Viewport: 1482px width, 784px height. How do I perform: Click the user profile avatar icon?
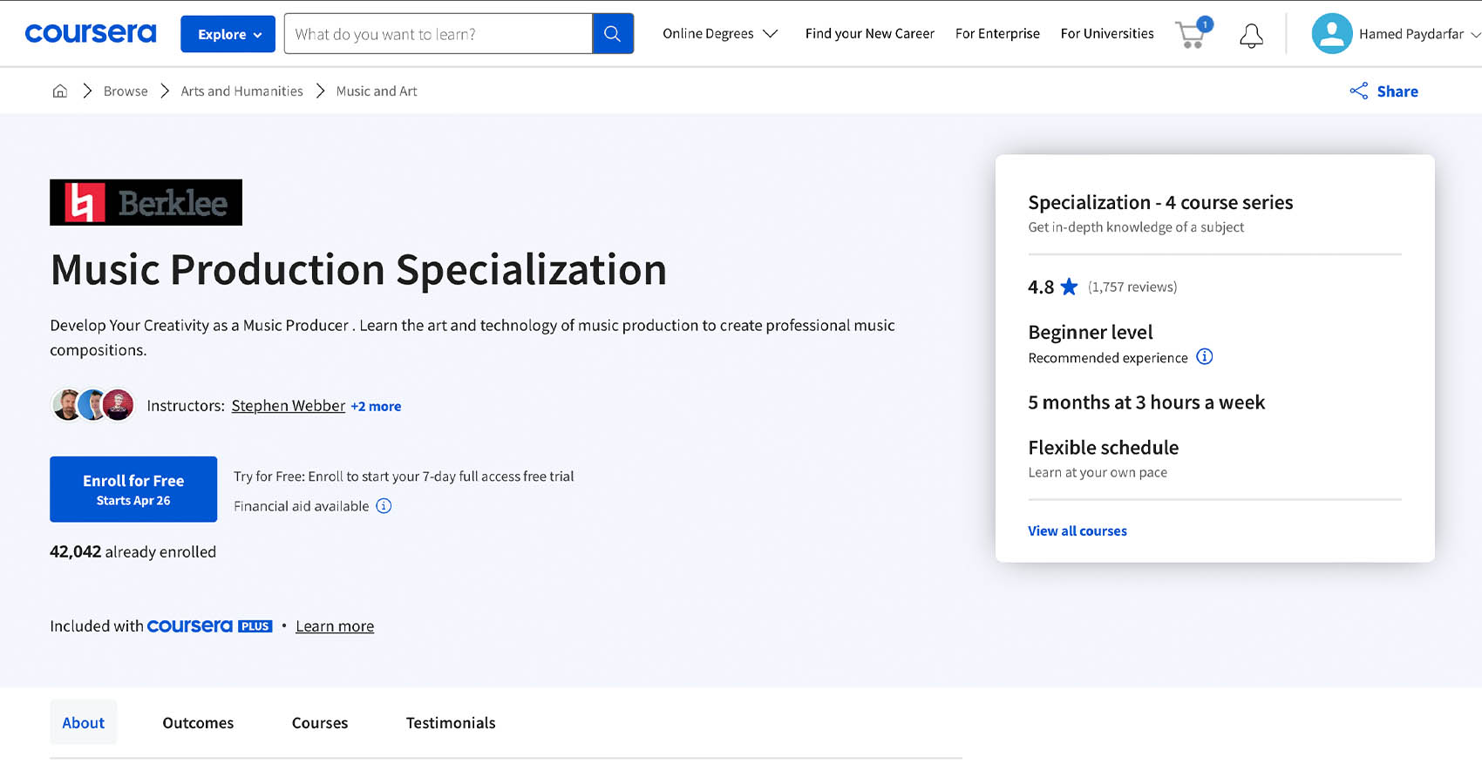[1331, 34]
